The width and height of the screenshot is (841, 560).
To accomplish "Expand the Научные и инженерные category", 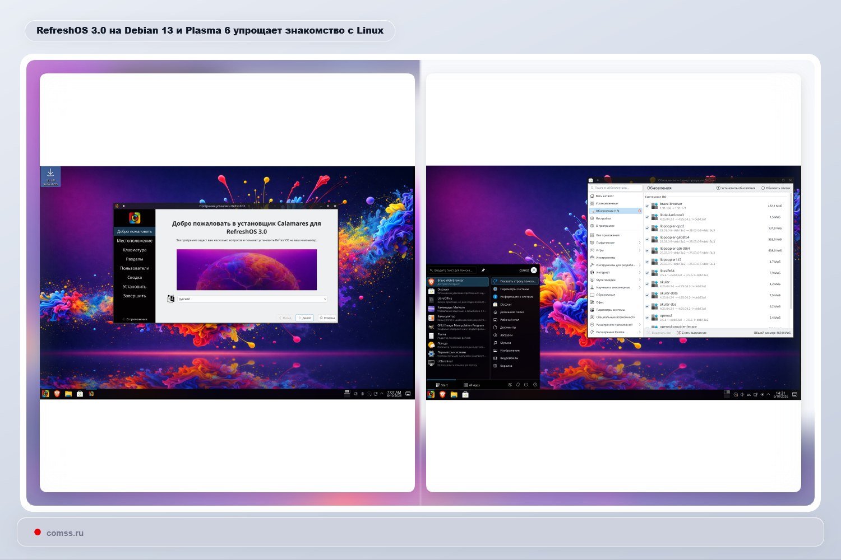I will tap(640, 287).
